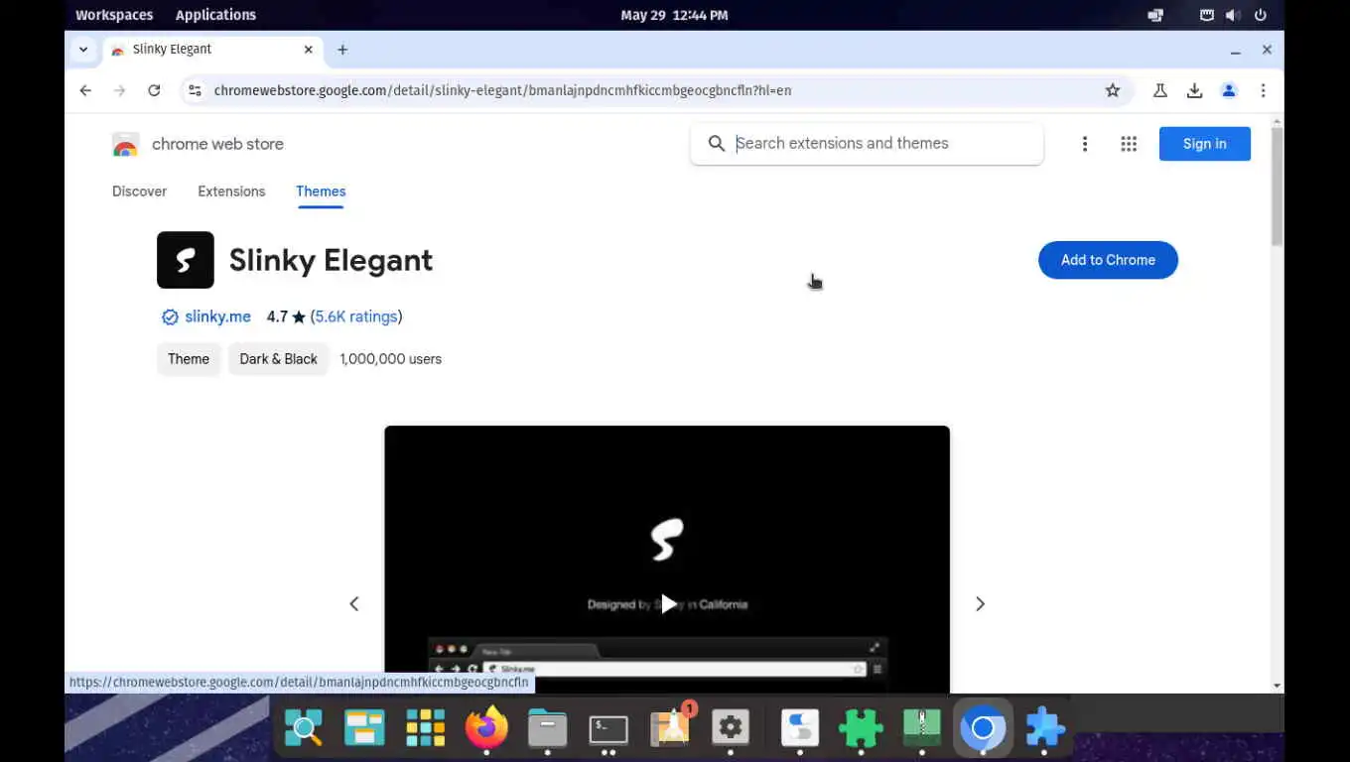1350x762 pixels.
Task: Open Chrome Labs flask icon
Action: click(x=1159, y=90)
